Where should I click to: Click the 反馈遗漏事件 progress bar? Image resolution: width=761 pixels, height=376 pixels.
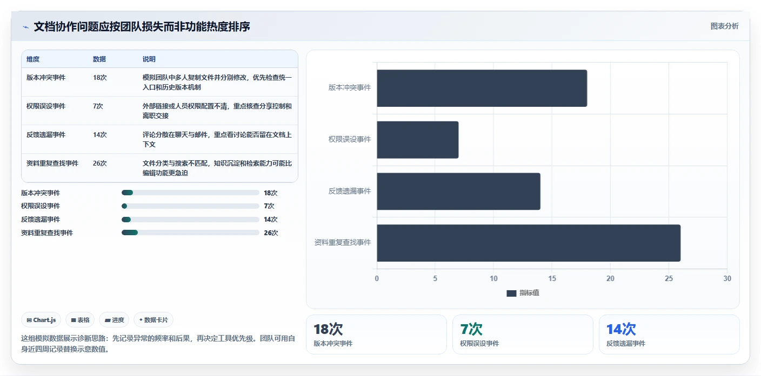pos(190,220)
